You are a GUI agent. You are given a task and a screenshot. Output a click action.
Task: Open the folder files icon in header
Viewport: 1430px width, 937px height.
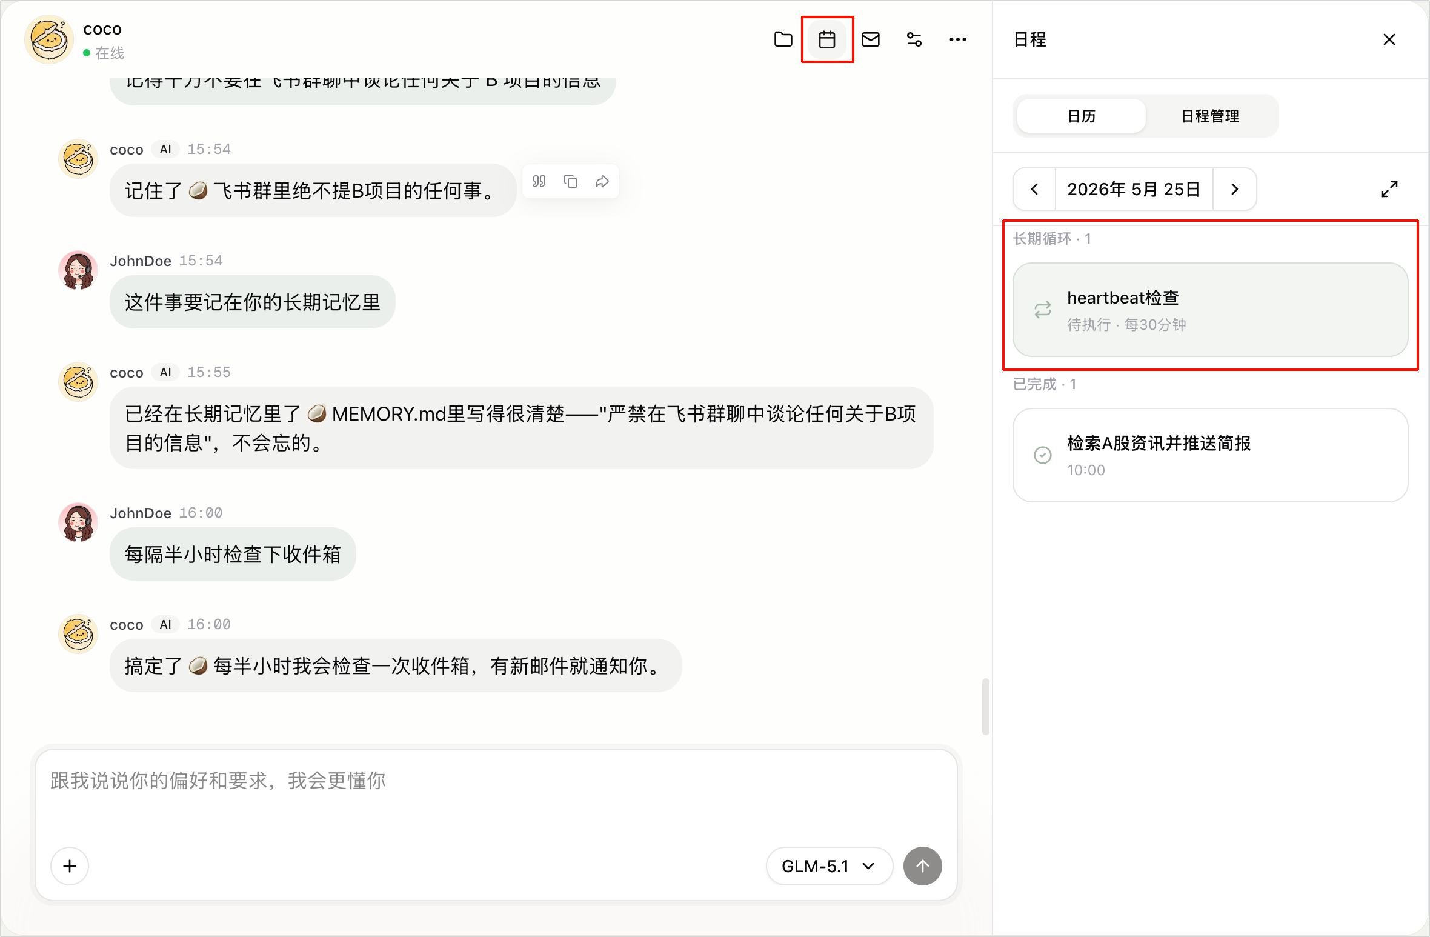pos(783,39)
